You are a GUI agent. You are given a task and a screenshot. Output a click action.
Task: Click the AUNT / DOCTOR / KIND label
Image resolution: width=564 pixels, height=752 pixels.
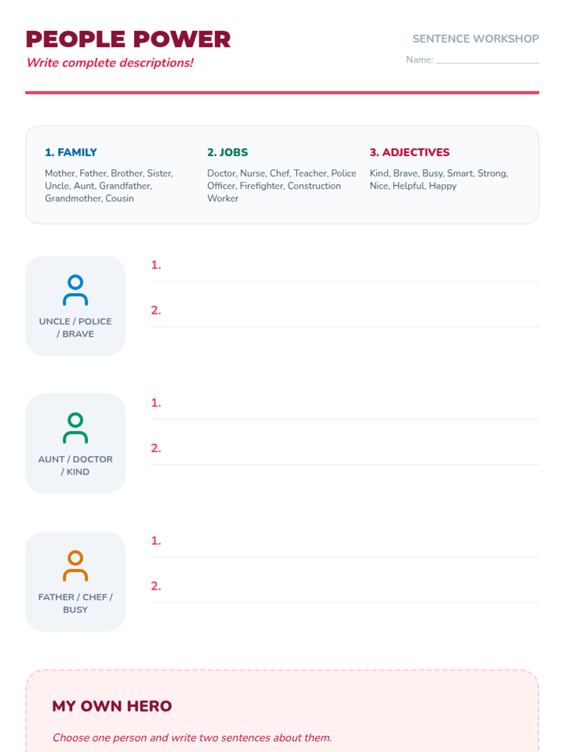(75, 465)
